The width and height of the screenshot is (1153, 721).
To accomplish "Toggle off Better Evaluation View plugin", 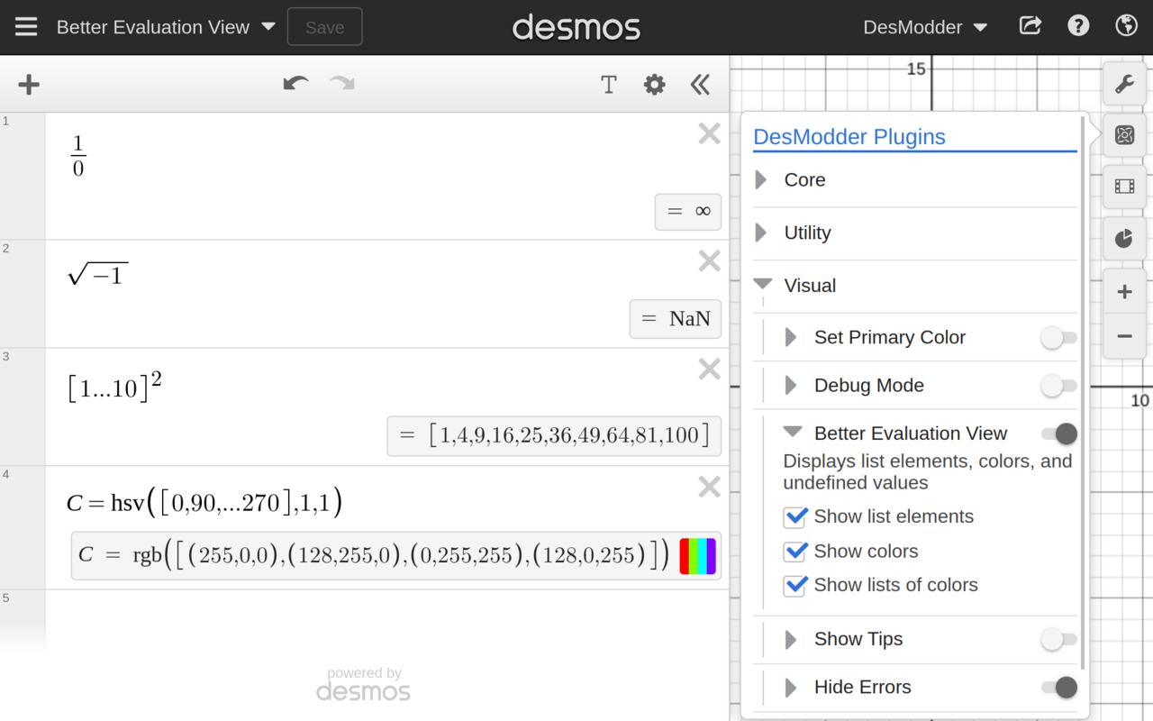I will (x=1058, y=434).
